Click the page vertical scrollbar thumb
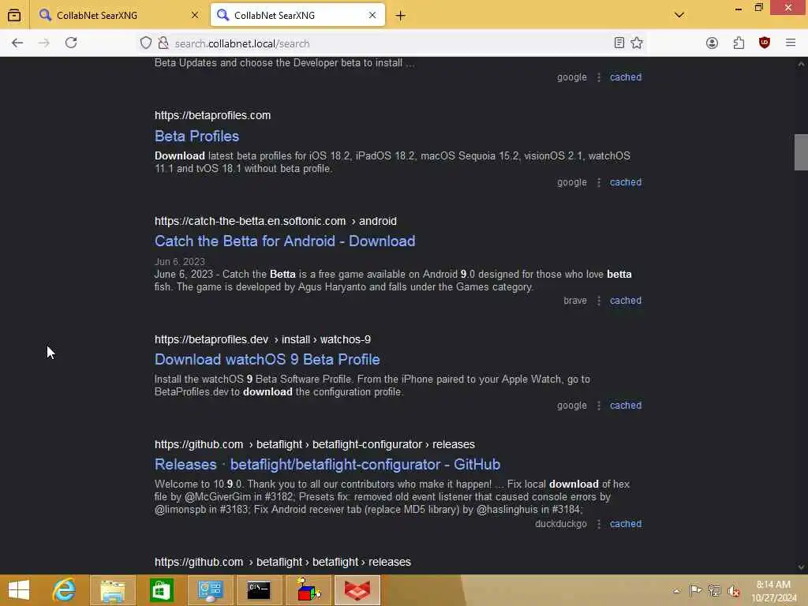 [x=801, y=152]
